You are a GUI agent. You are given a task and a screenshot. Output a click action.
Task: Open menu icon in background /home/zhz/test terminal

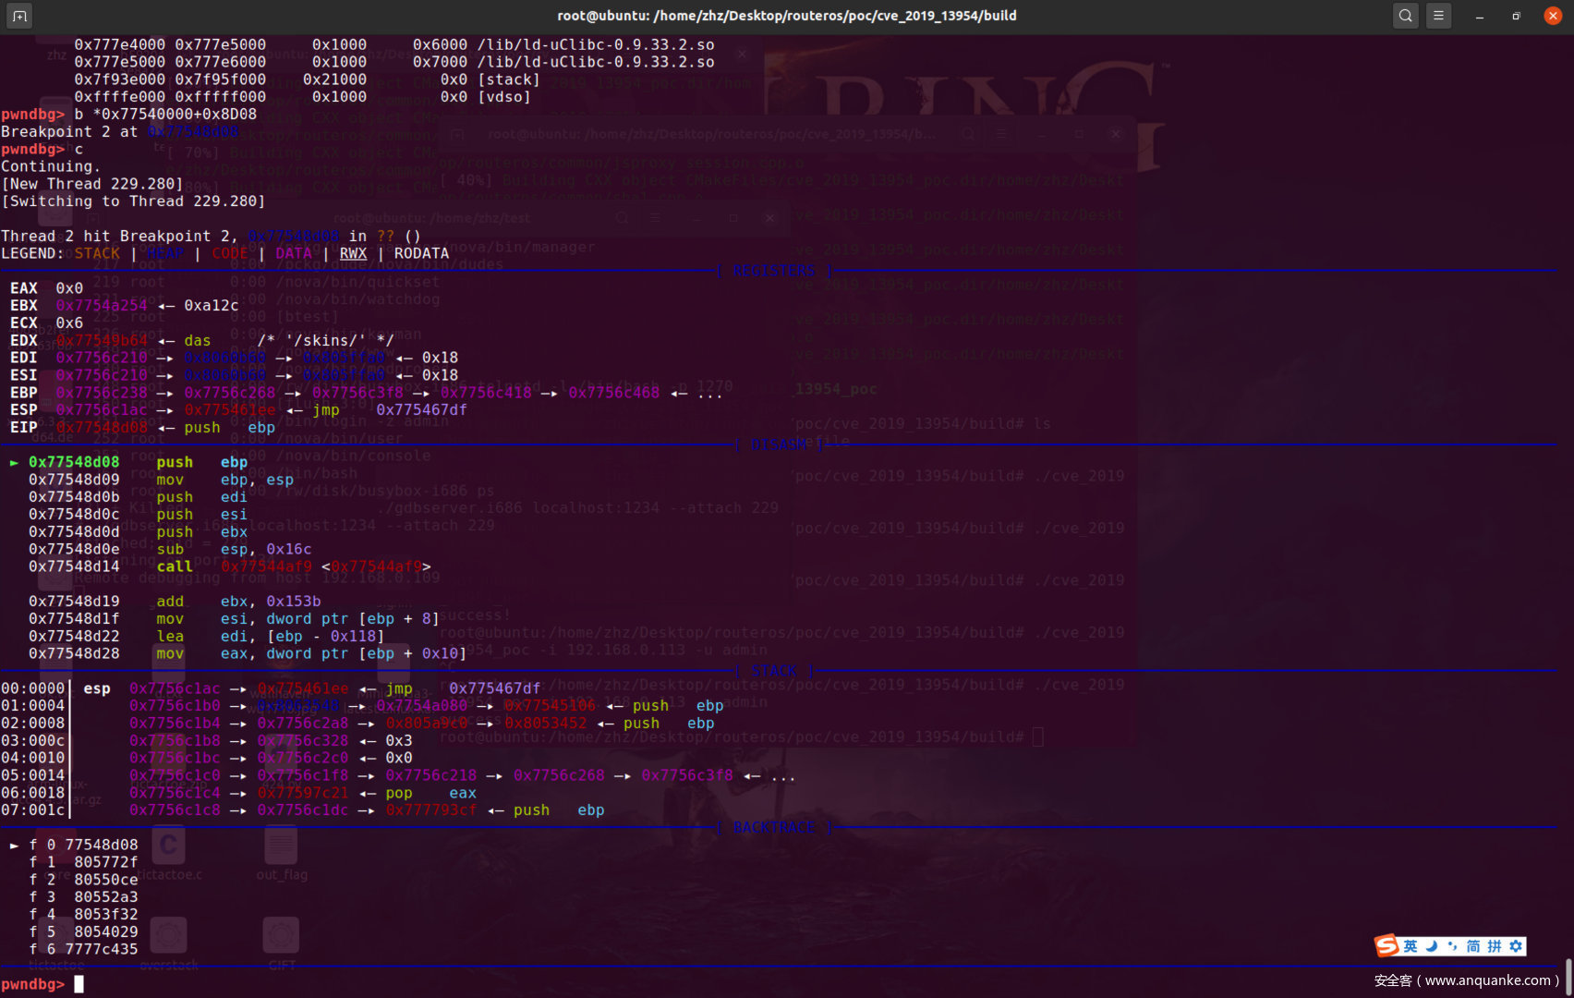coord(656,218)
